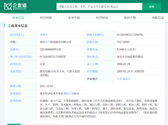
Task: Open the 风险信息 tab
Action: coord(158,18)
